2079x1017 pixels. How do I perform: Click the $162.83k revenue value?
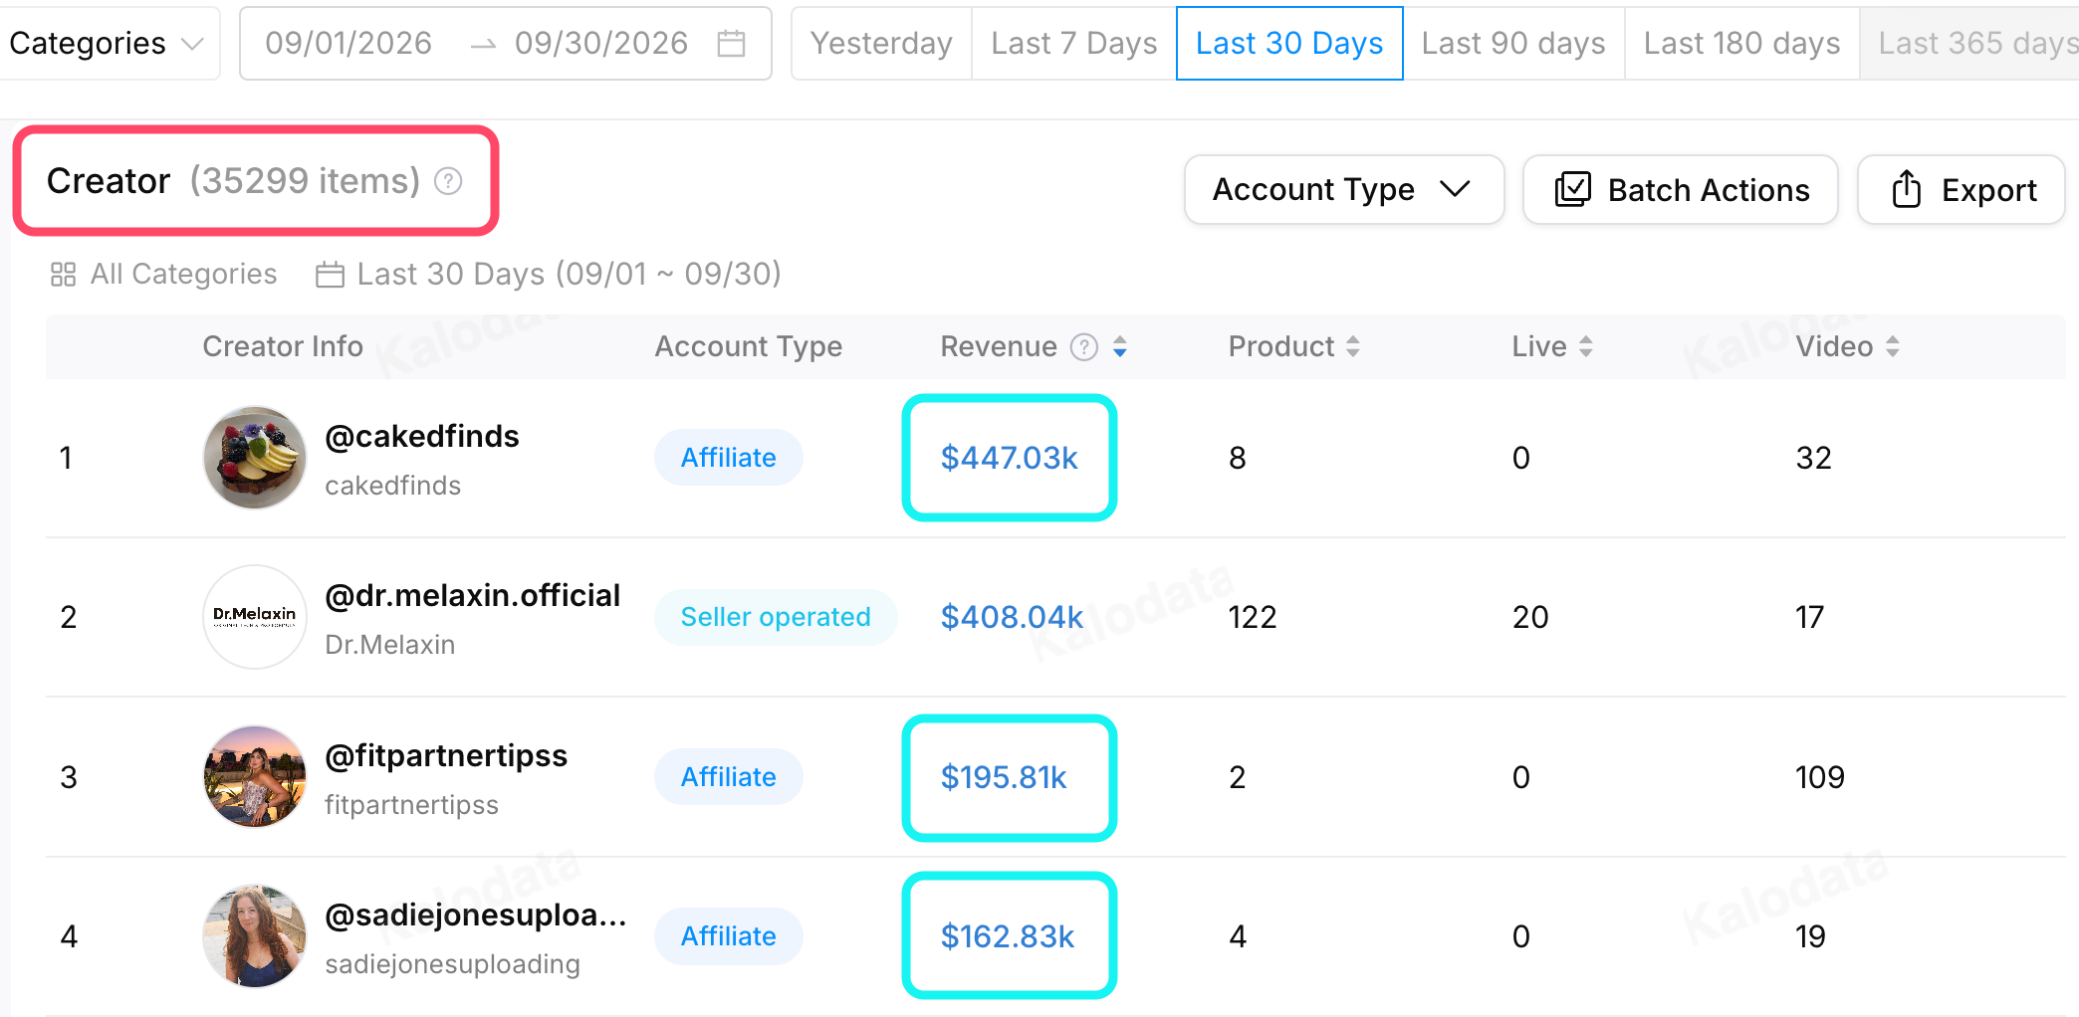tap(1008, 936)
